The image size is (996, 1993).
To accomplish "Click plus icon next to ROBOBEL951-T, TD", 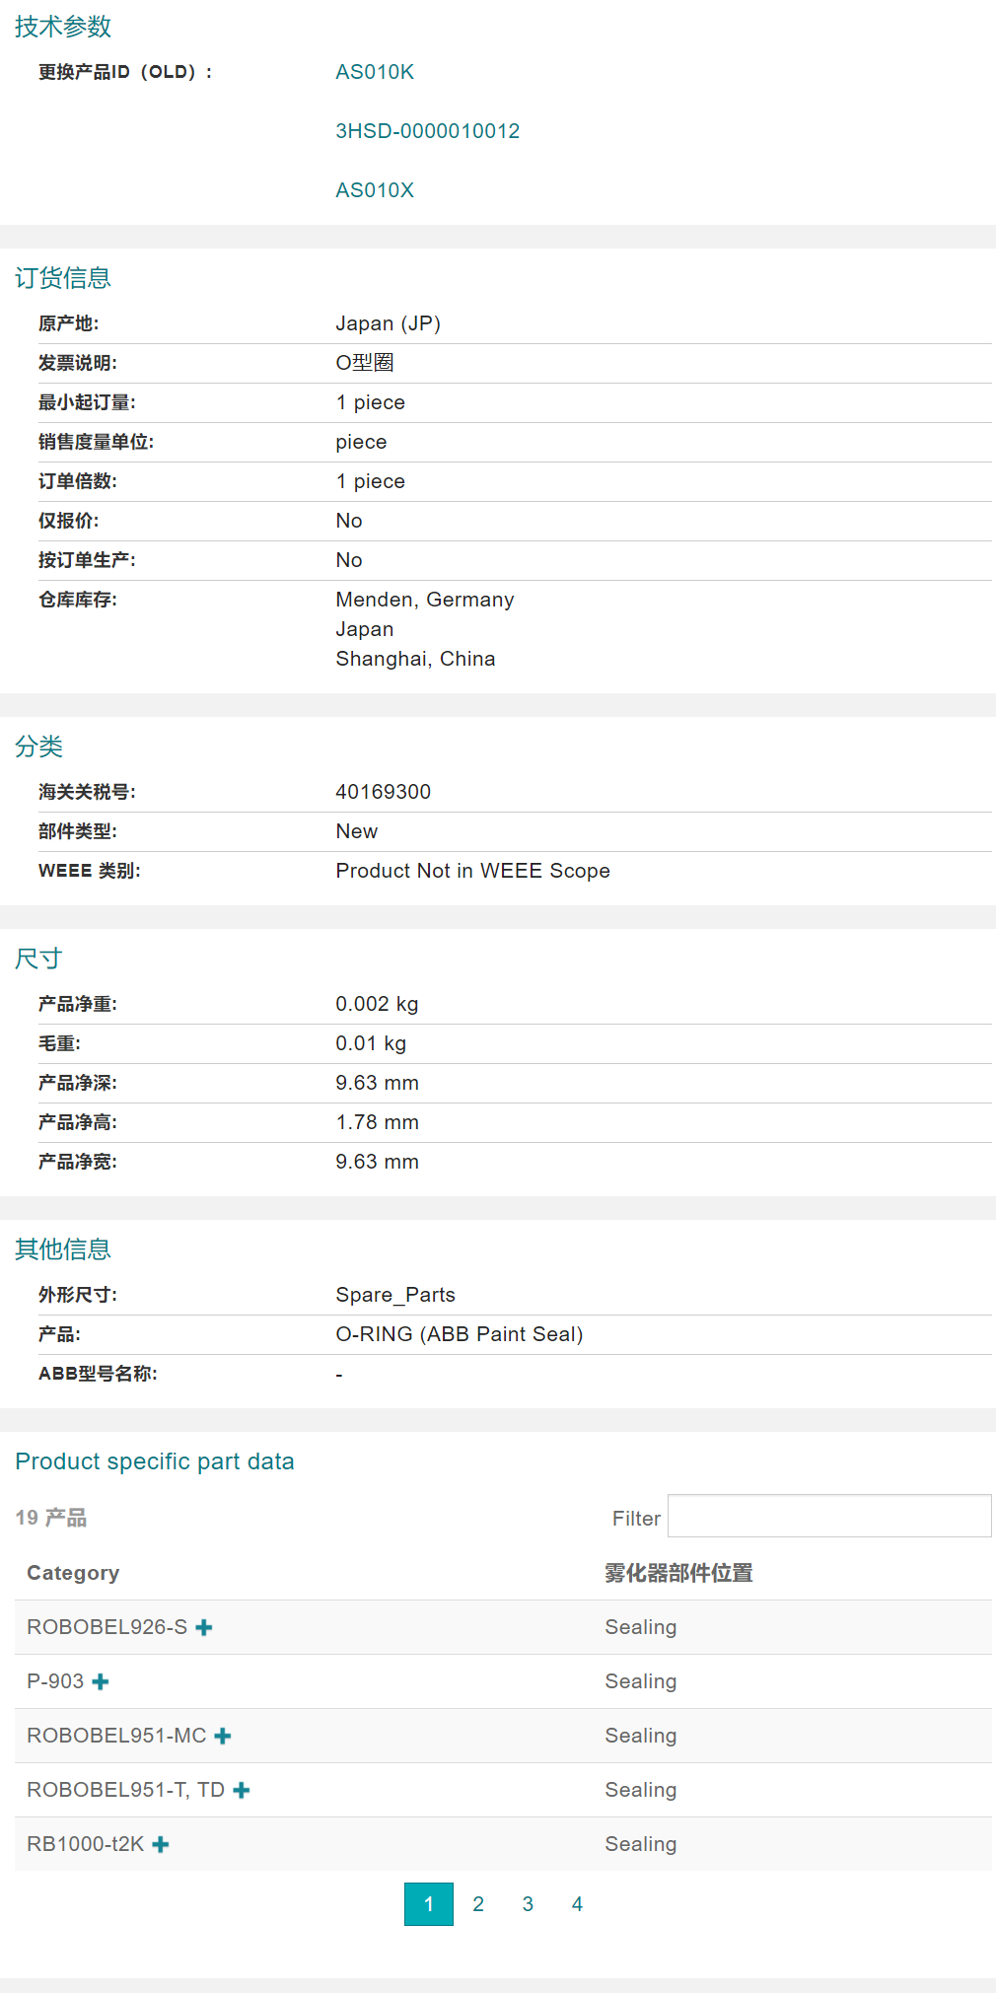I will 242,1790.
